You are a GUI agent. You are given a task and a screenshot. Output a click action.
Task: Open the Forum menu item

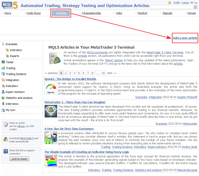tap(192, 13)
